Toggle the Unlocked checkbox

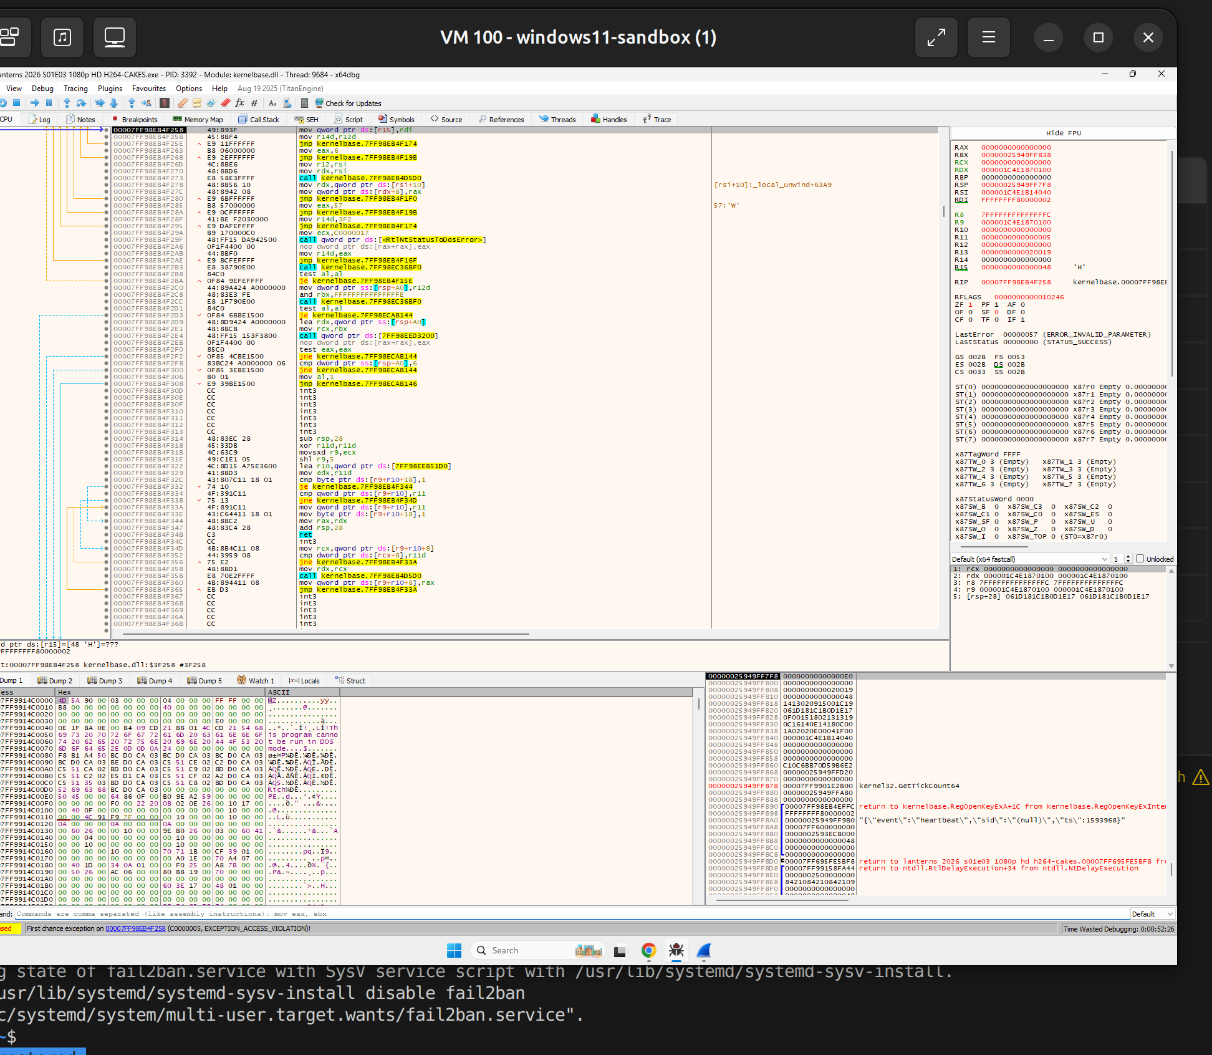(1140, 559)
